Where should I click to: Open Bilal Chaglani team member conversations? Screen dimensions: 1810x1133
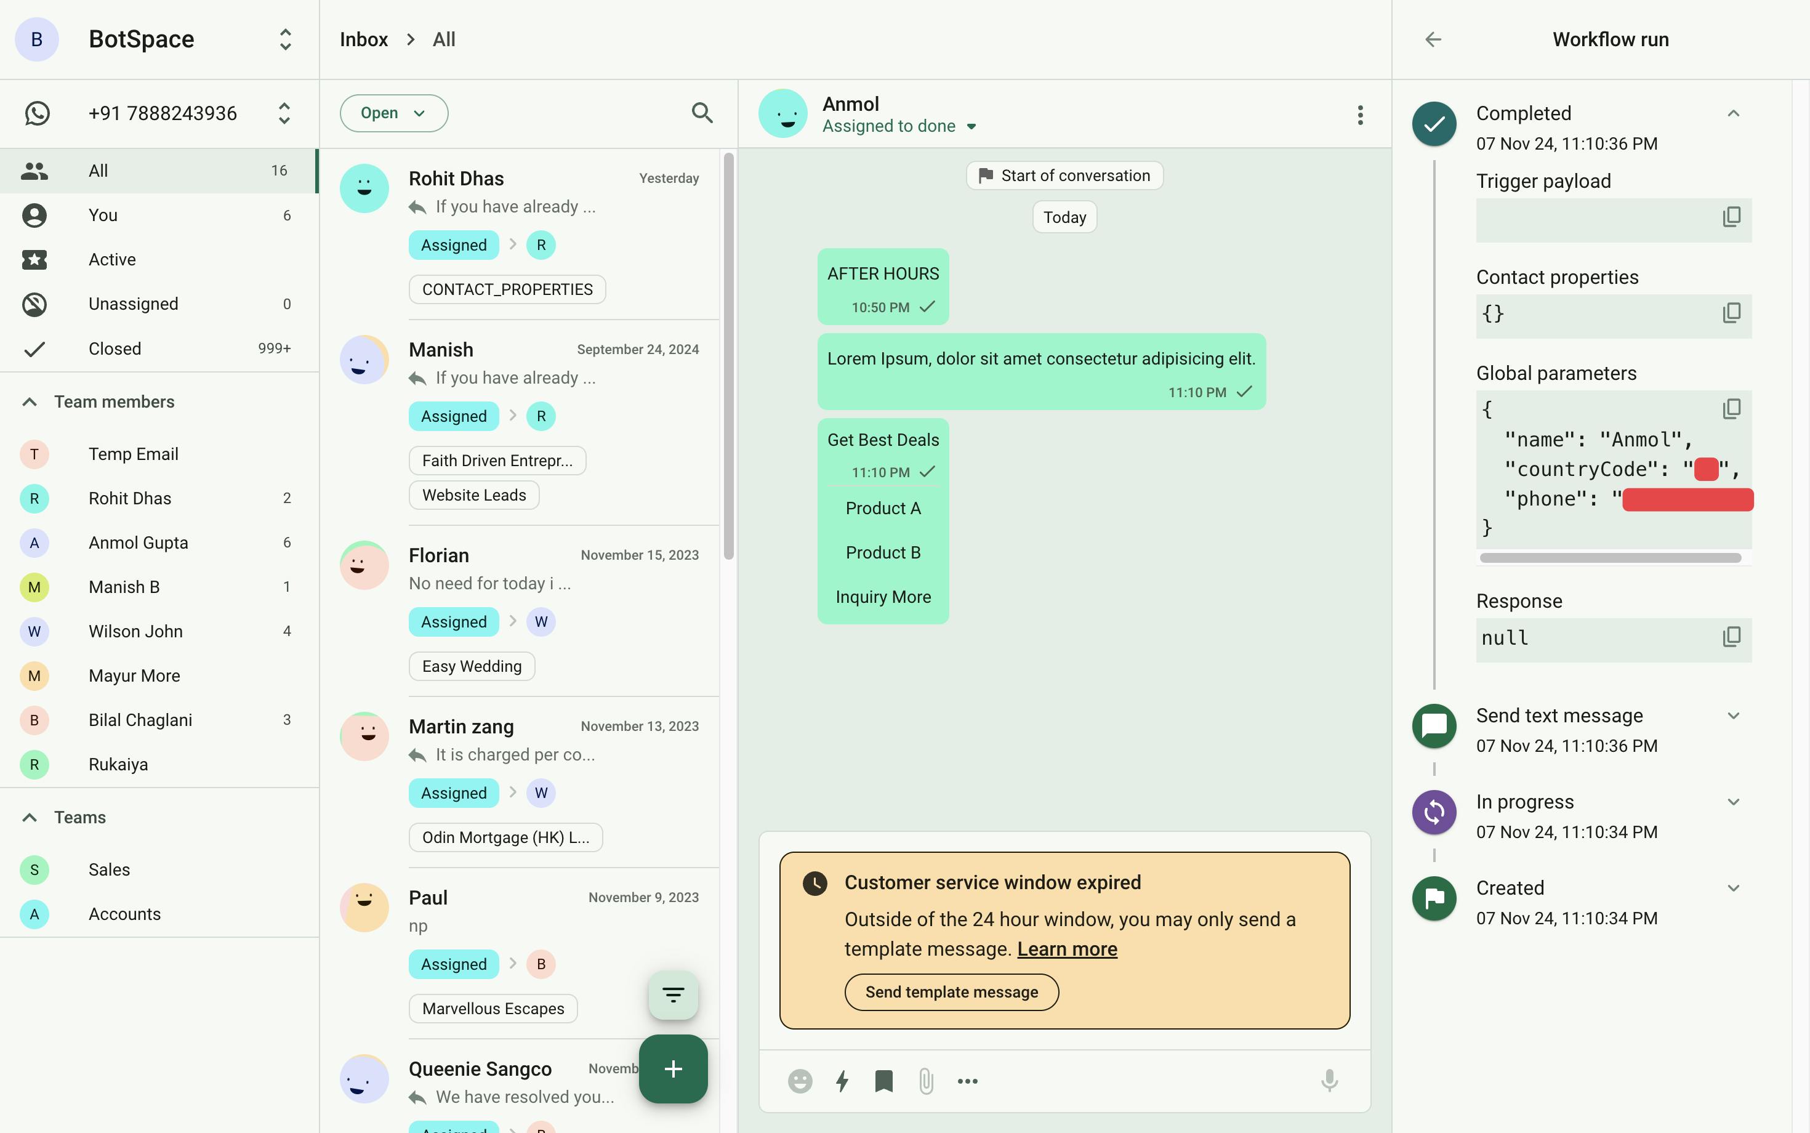159,720
